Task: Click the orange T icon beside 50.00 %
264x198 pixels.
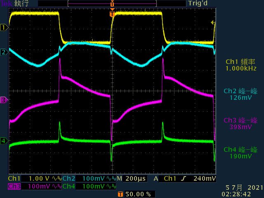Action: 120,194
